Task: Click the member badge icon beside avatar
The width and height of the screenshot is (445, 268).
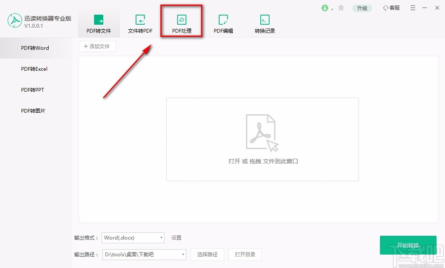Action: coord(340,8)
